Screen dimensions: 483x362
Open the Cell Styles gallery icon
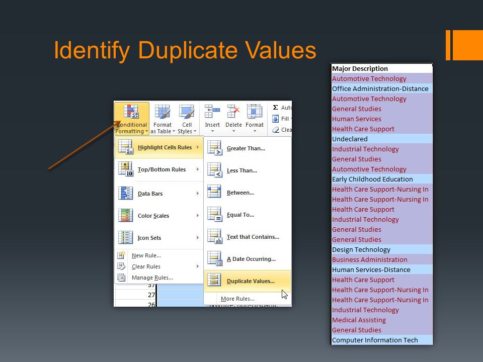pyautogui.click(x=187, y=112)
